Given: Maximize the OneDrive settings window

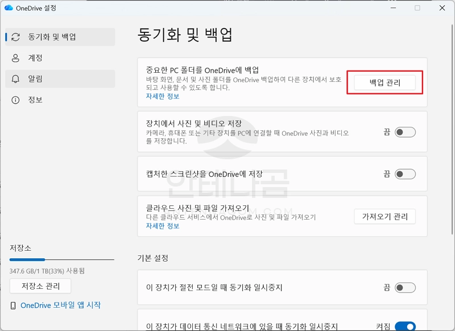Looking at the screenshot, I should [x=417, y=8].
